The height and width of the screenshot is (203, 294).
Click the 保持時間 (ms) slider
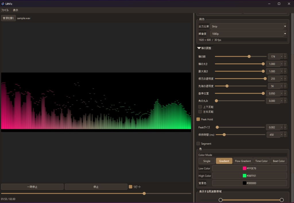click(241, 135)
